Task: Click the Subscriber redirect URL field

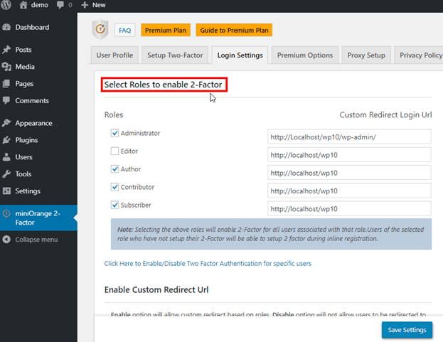Action: (x=349, y=209)
